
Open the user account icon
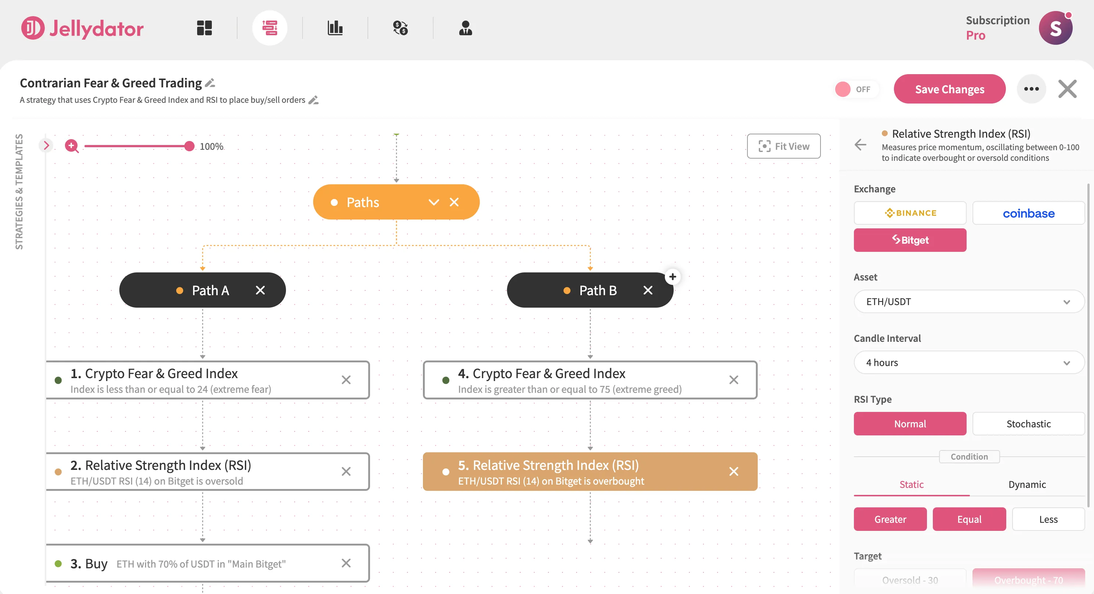(466, 28)
